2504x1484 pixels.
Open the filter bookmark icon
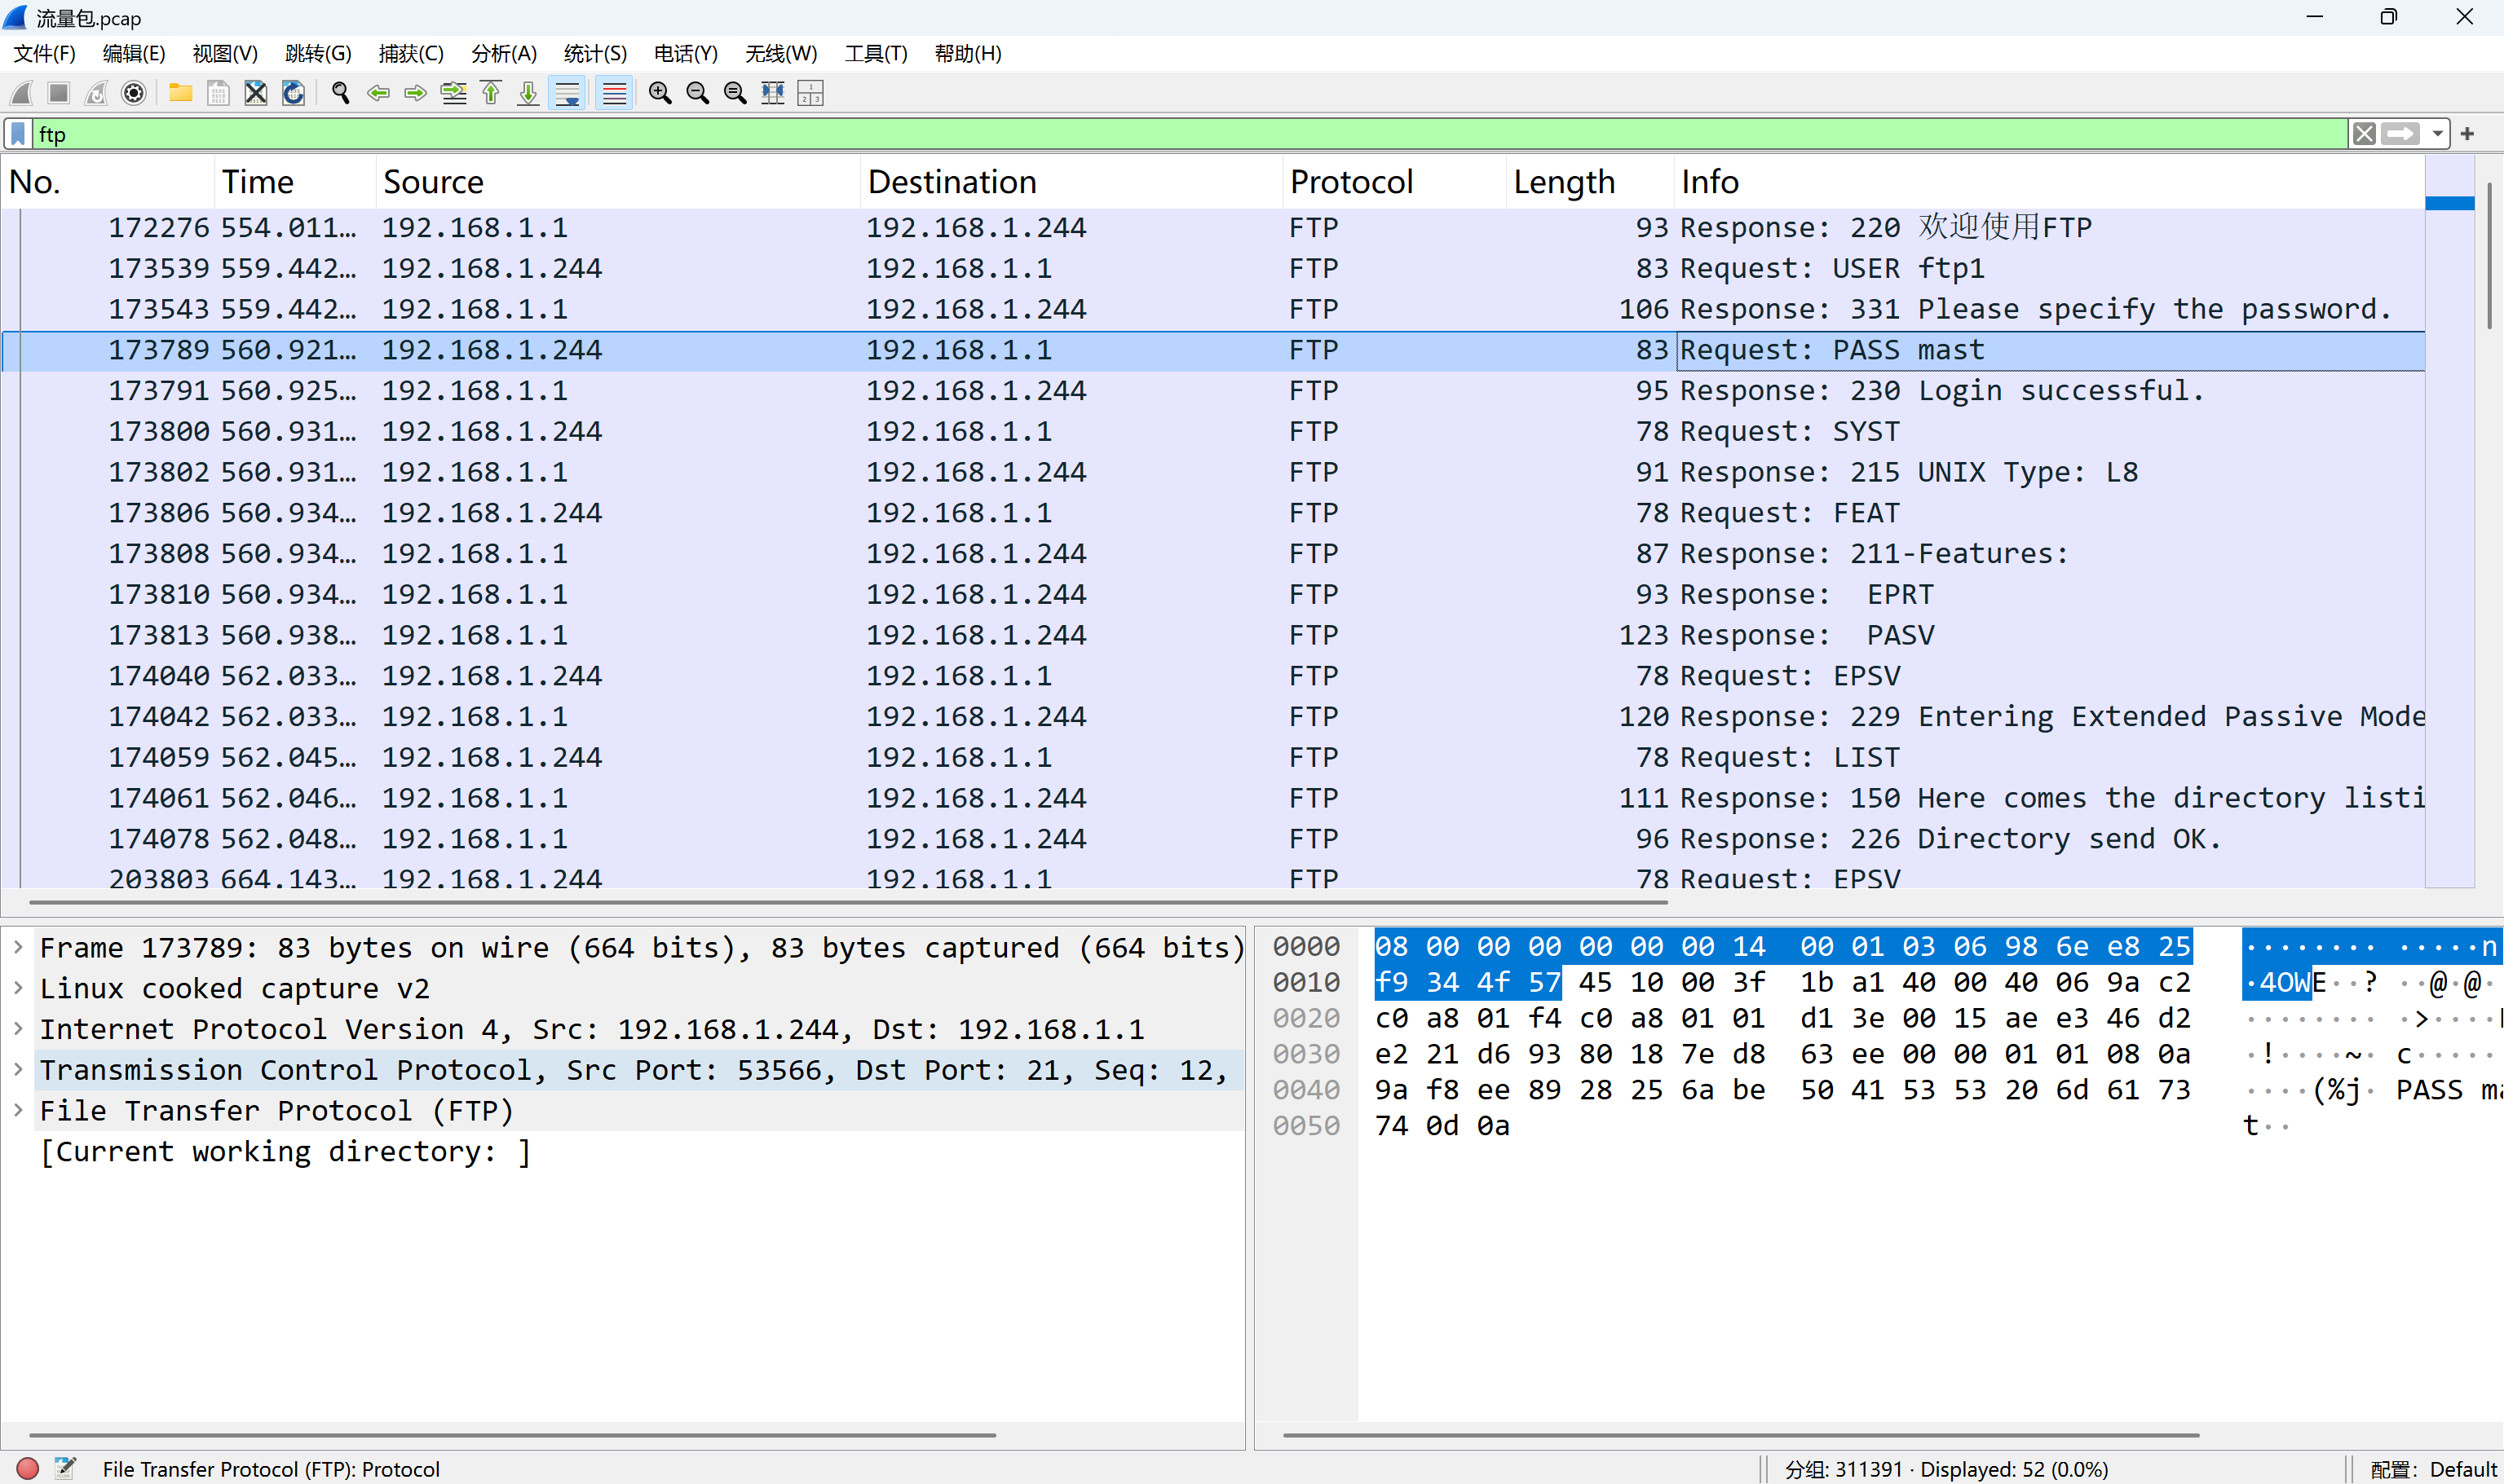click(18, 134)
